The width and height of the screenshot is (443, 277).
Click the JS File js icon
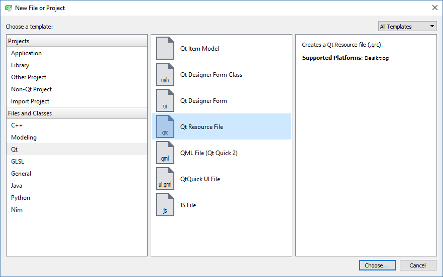tap(165, 205)
